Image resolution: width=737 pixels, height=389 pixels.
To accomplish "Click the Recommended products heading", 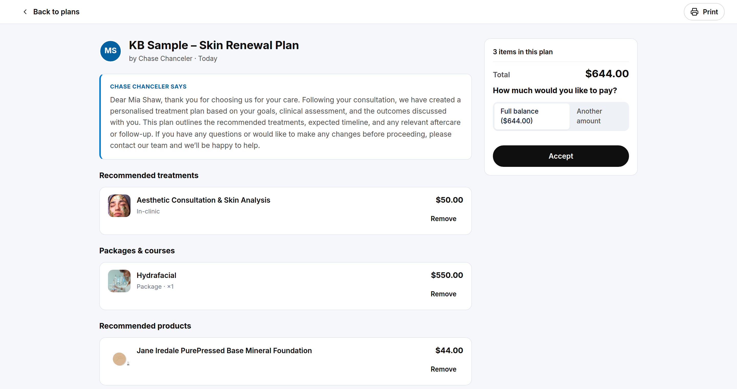I will tap(145, 326).
